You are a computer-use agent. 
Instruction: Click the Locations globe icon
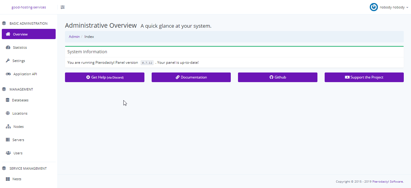(8, 113)
